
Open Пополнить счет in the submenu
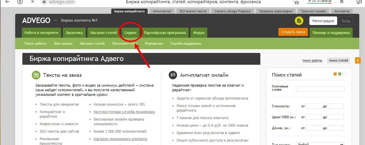[x=125, y=44]
